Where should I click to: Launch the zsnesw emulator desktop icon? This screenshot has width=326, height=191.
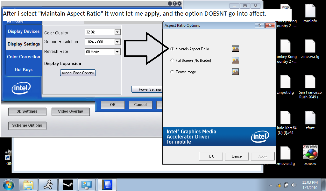click(x=310, y=155)
